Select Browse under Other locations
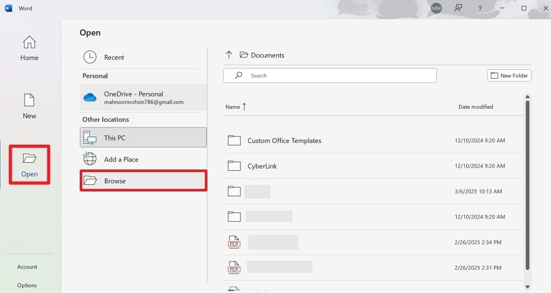Screen dimensions: 551x293 143,180
